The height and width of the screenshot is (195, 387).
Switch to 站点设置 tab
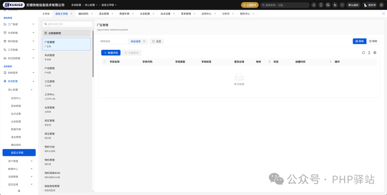[x=165, y=14]
